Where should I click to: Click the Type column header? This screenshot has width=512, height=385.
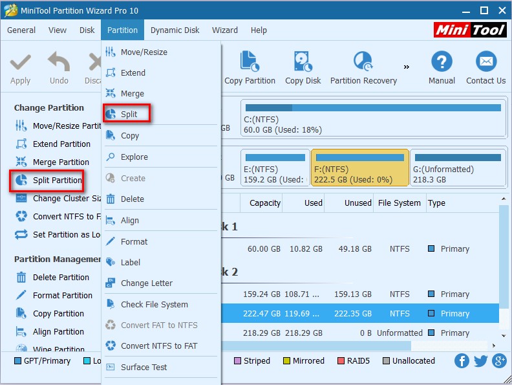[462, 203]
